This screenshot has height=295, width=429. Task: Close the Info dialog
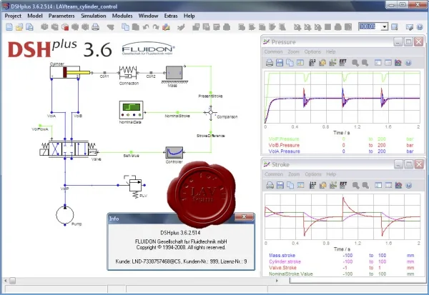click(x=244, y=217)
